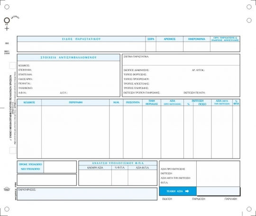
Task: Click the ΤΙΜΗ ΜΟΝΑΔΑΣ column header
Action: (x=152, y=103)
